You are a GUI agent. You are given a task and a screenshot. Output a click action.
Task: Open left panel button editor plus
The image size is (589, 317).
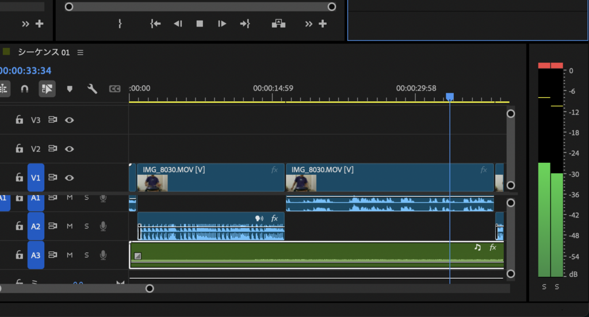[x=40, y=24]
